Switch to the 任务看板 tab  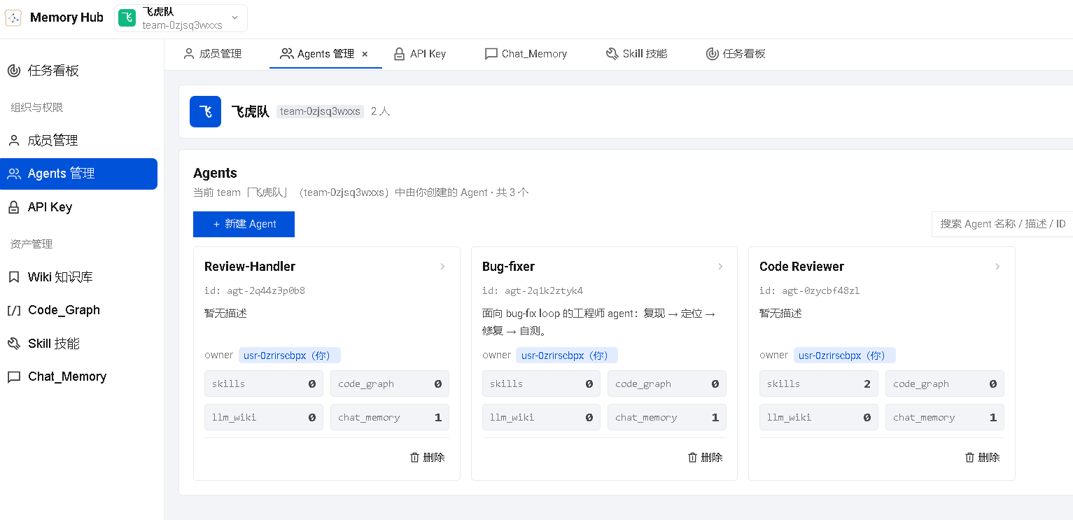pos(736,54)
